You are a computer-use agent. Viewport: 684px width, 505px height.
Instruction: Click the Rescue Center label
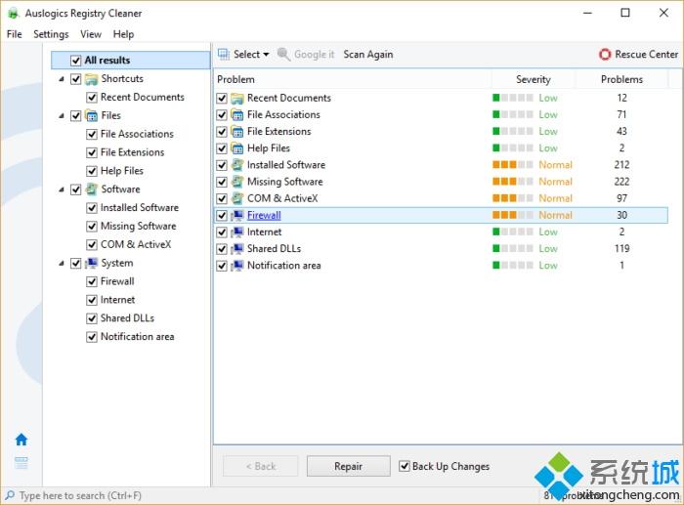click(647, 55)
